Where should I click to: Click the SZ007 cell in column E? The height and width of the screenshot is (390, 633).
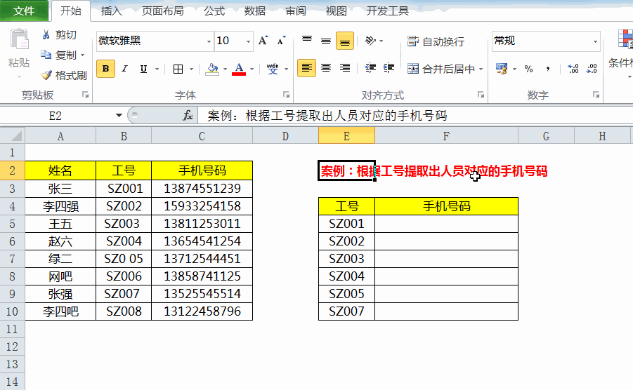pyautogui.click(x=346, y=311)
